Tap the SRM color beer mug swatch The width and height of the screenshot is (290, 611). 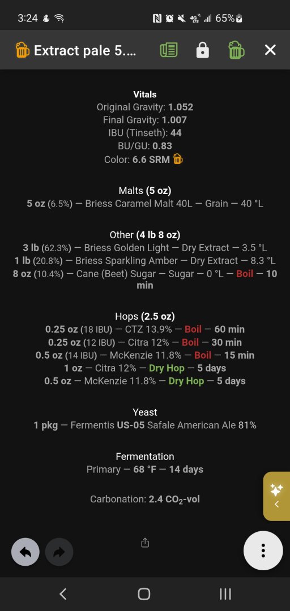[x=178, y=160]
